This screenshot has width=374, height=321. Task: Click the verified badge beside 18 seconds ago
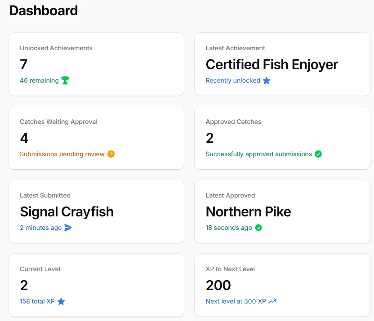(258, 228)
